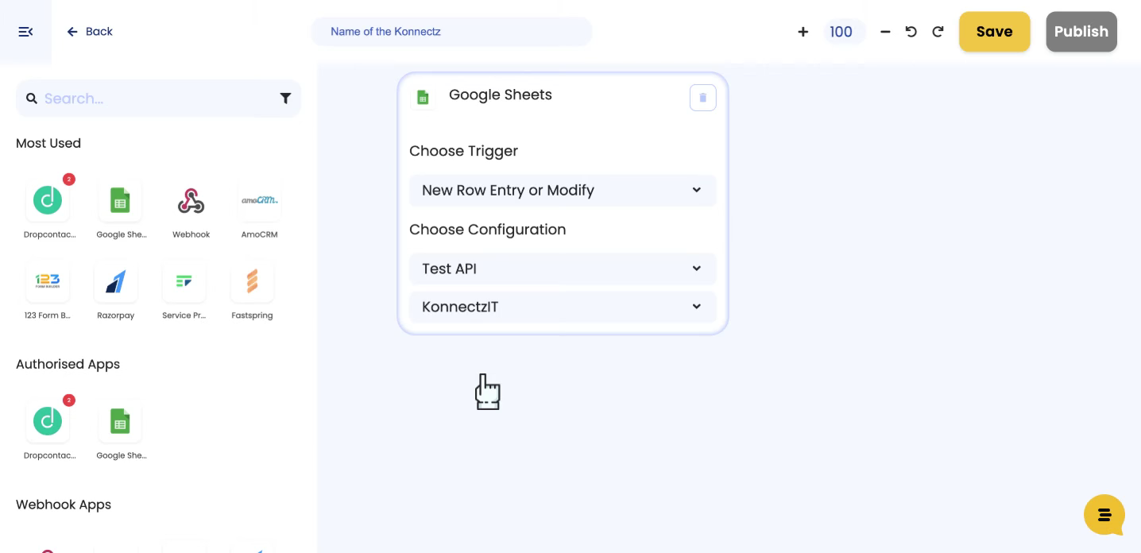
Task: Publish the konnectz
Action: pyautogui.click(x=1081, y=32)
